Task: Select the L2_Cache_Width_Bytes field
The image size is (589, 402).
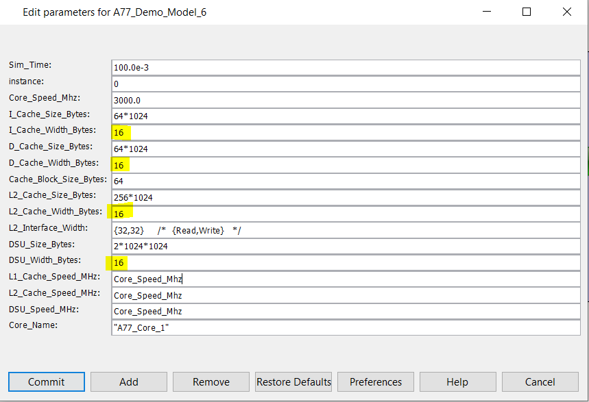Action: (x=346, y=214)
